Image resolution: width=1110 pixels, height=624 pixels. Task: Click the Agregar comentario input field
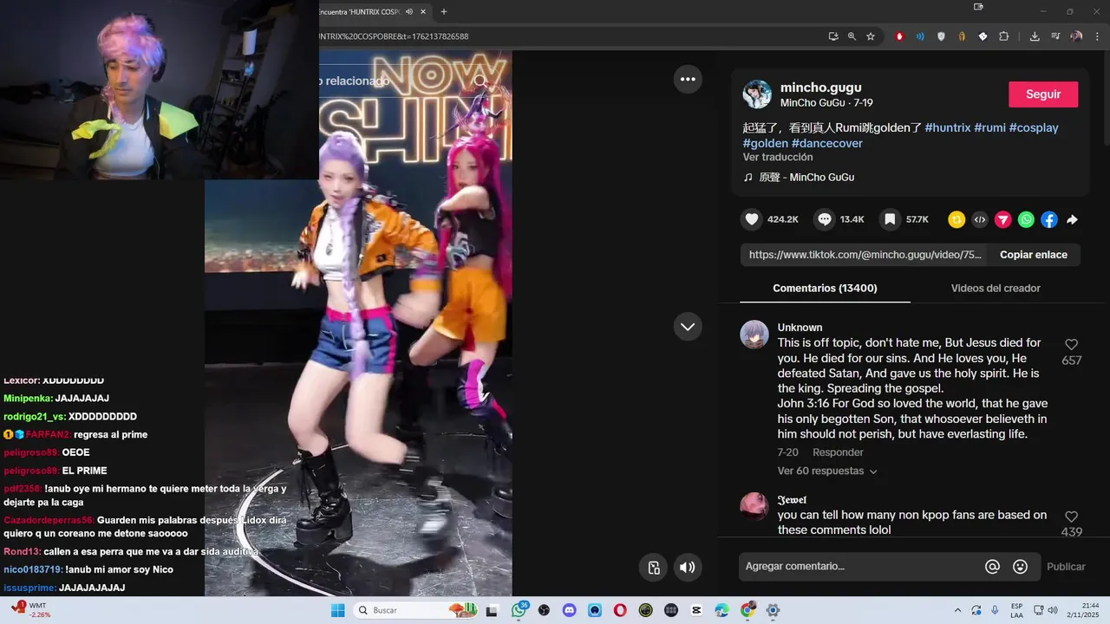[859, 566]
